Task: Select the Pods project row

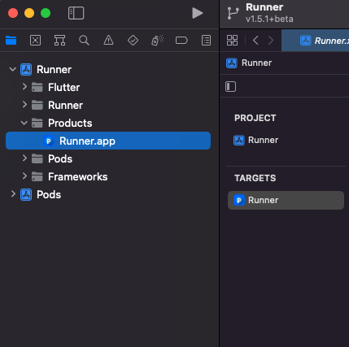Action: coord(108,194)
